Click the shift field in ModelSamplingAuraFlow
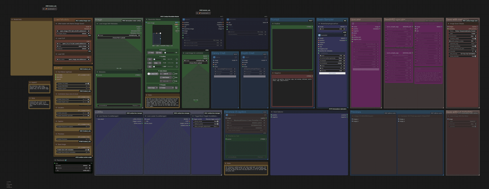489x189 pixels. (x=332, y=29)
